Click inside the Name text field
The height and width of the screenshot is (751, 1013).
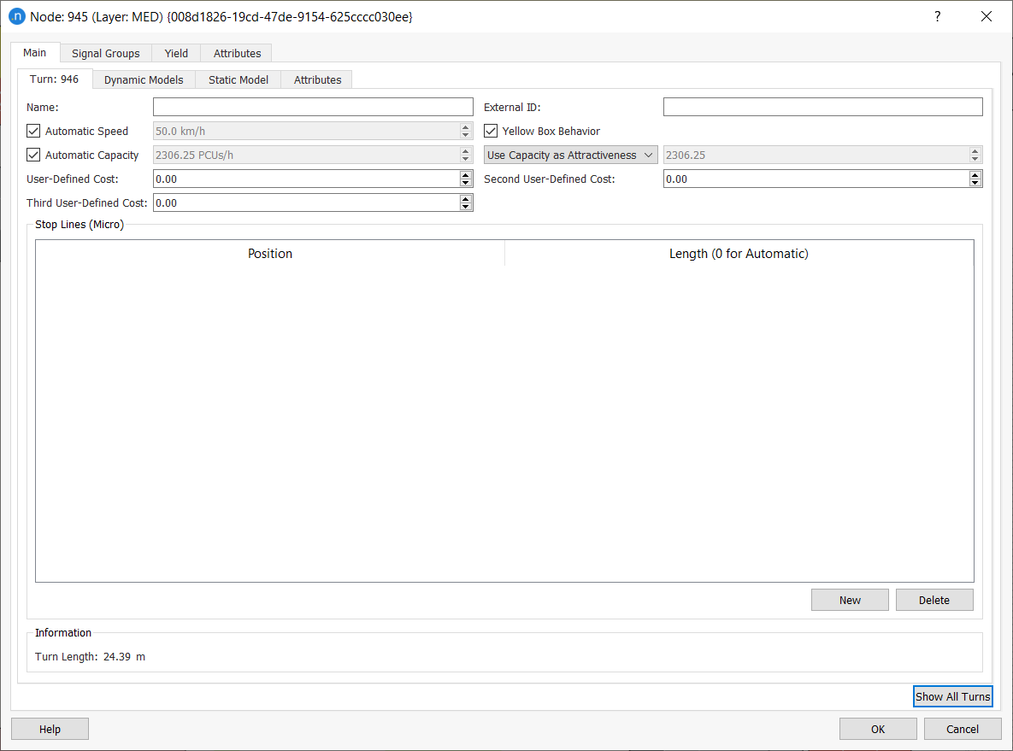pos(312,107)
